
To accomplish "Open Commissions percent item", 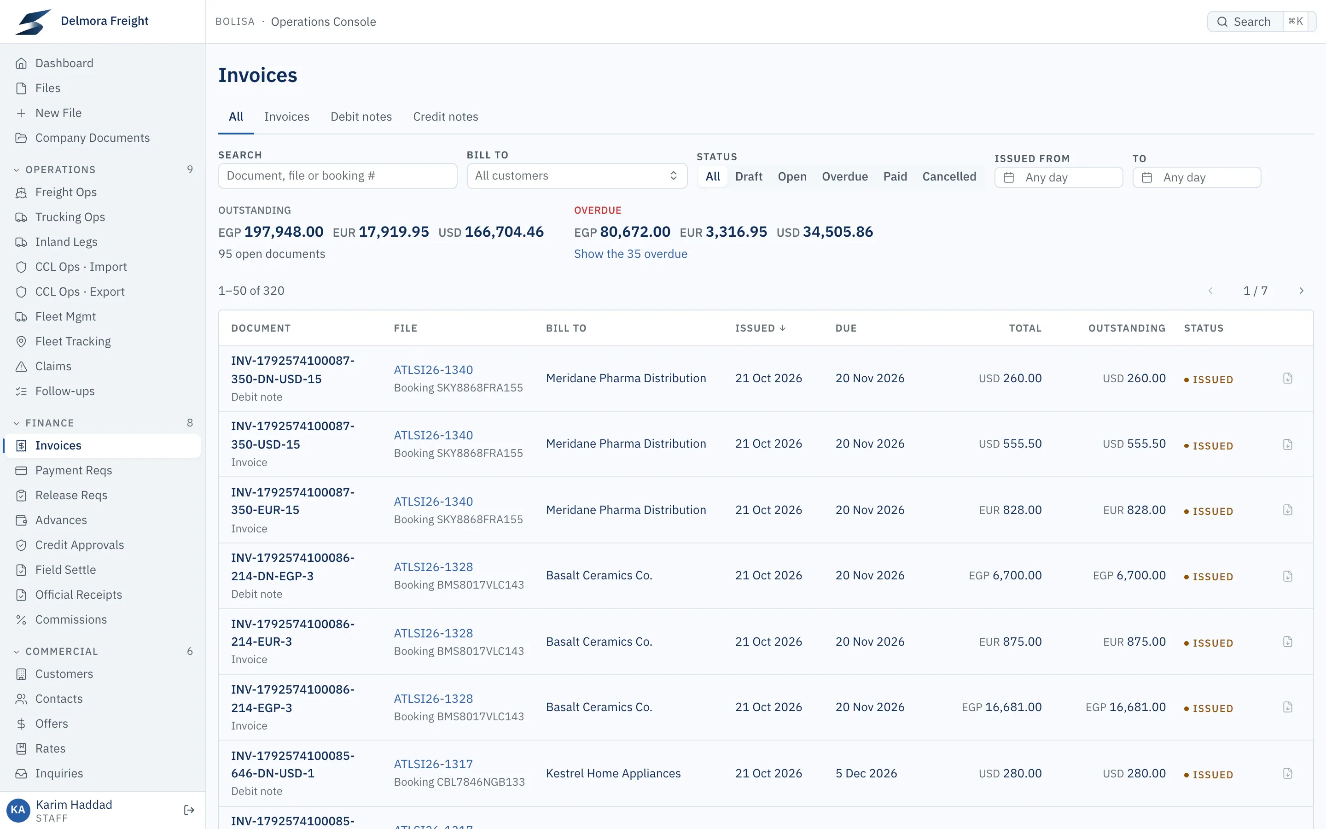I will (103, 619).
